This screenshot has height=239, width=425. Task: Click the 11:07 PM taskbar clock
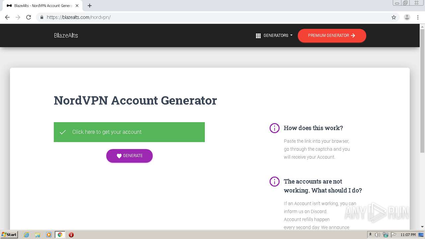click(x=408, y=235)
